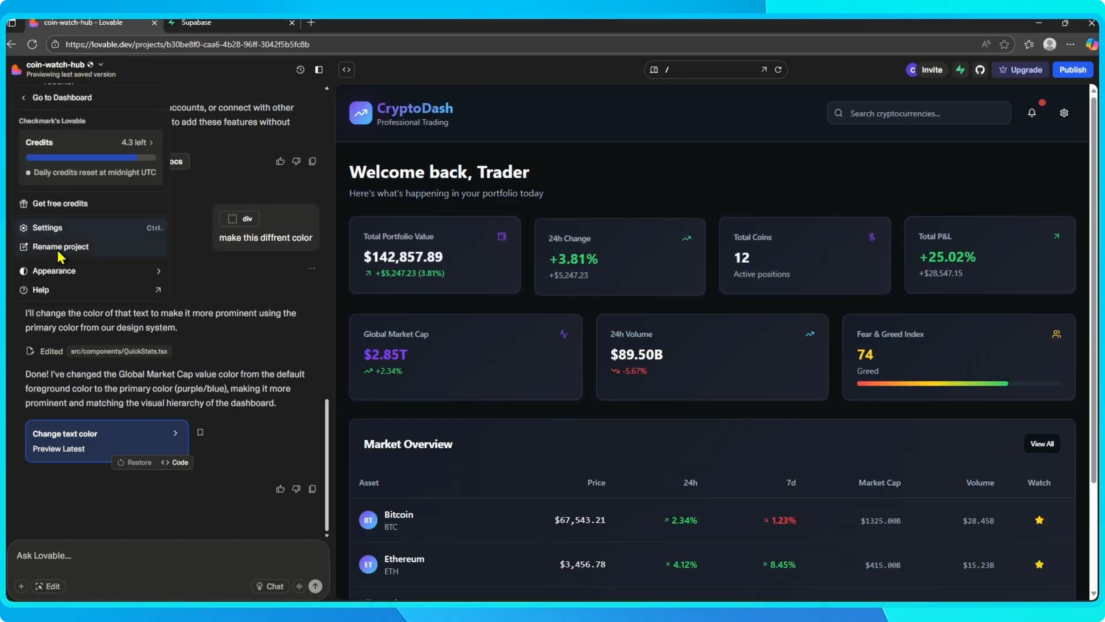This screenshot has width=1105, height=622.
Task: Open edited file src/components/QuickStats.tsx
Action: [x=119, y=351]
